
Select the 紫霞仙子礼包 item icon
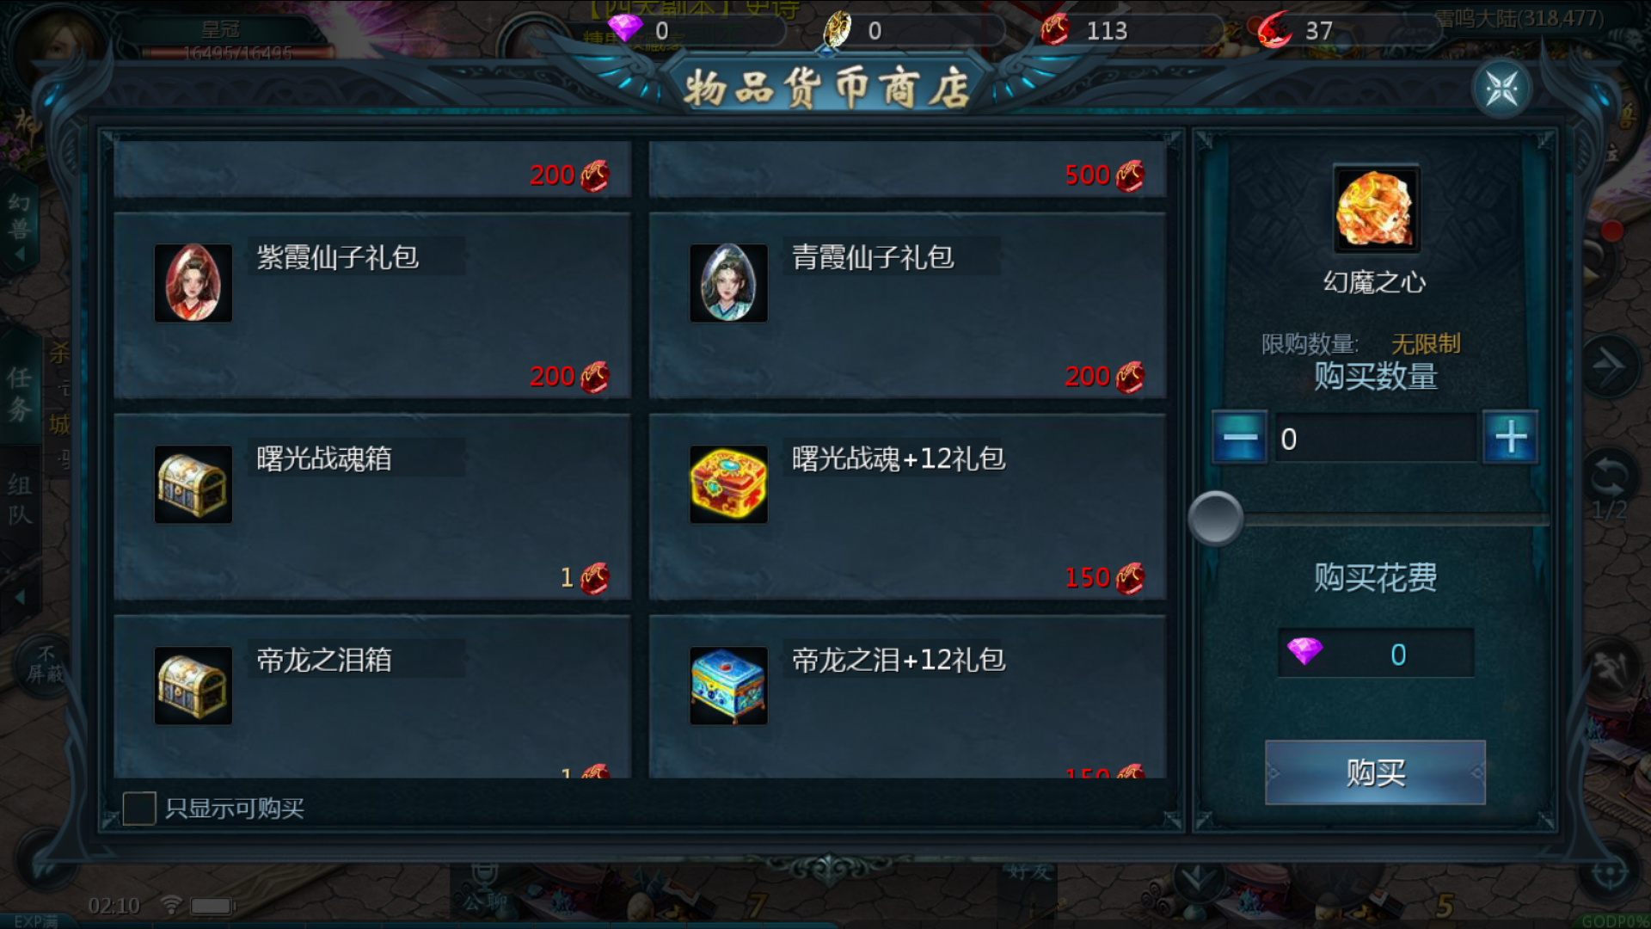point(193,283)
